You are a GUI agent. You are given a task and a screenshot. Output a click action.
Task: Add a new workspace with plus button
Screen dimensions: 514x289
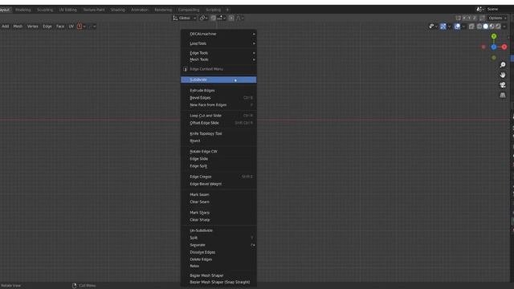227,10
